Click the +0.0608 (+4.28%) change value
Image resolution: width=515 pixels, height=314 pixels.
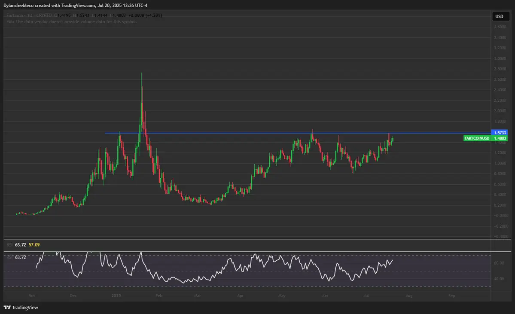click(x=145, y=15)
